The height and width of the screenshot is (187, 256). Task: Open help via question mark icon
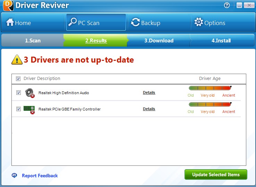[x=227, y=5]
